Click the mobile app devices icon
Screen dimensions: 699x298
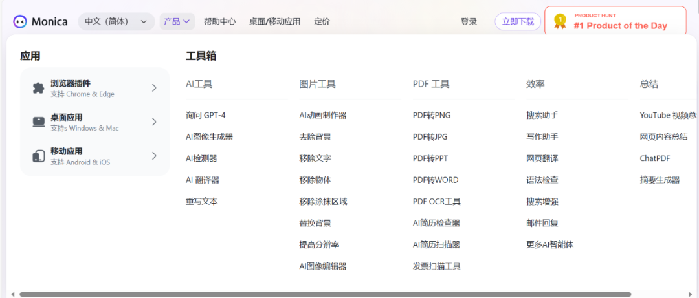point(39,156)
